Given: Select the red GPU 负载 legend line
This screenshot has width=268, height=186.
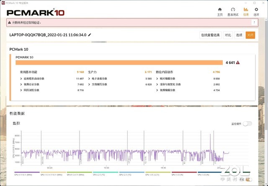Looking at the screenshot, I should [x=184, y=172].
